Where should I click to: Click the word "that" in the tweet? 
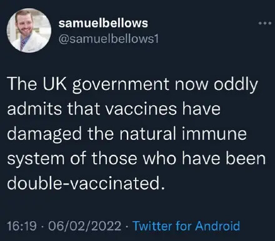(84, 109)
